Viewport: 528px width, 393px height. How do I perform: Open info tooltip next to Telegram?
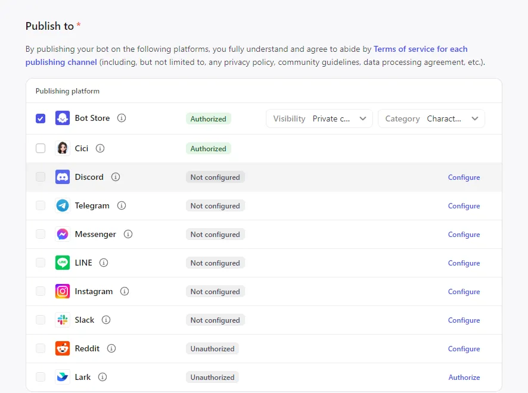(x=122, y=205)
